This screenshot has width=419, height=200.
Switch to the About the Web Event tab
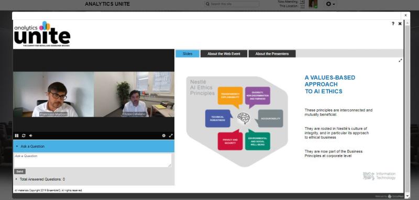[224, 54]
